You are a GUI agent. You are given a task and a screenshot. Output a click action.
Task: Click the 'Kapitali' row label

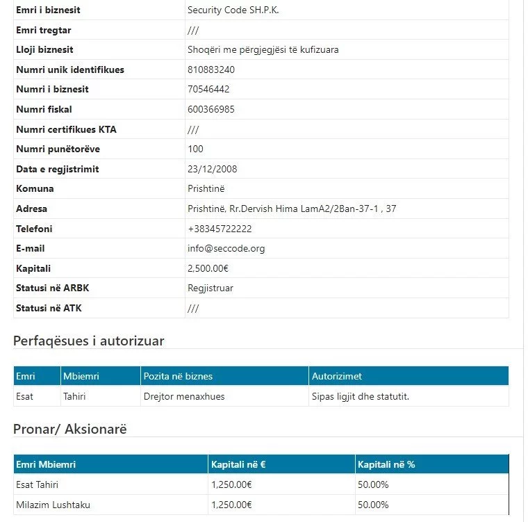pos(33,268)
